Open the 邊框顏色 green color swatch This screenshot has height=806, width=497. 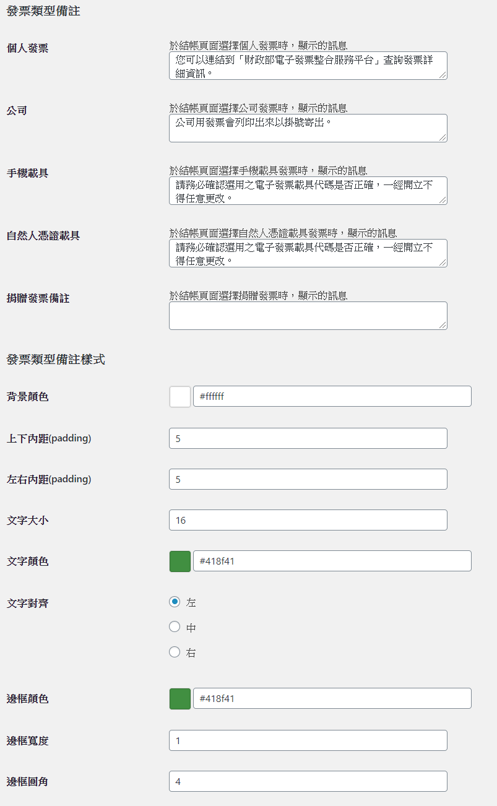pos(180,698)
